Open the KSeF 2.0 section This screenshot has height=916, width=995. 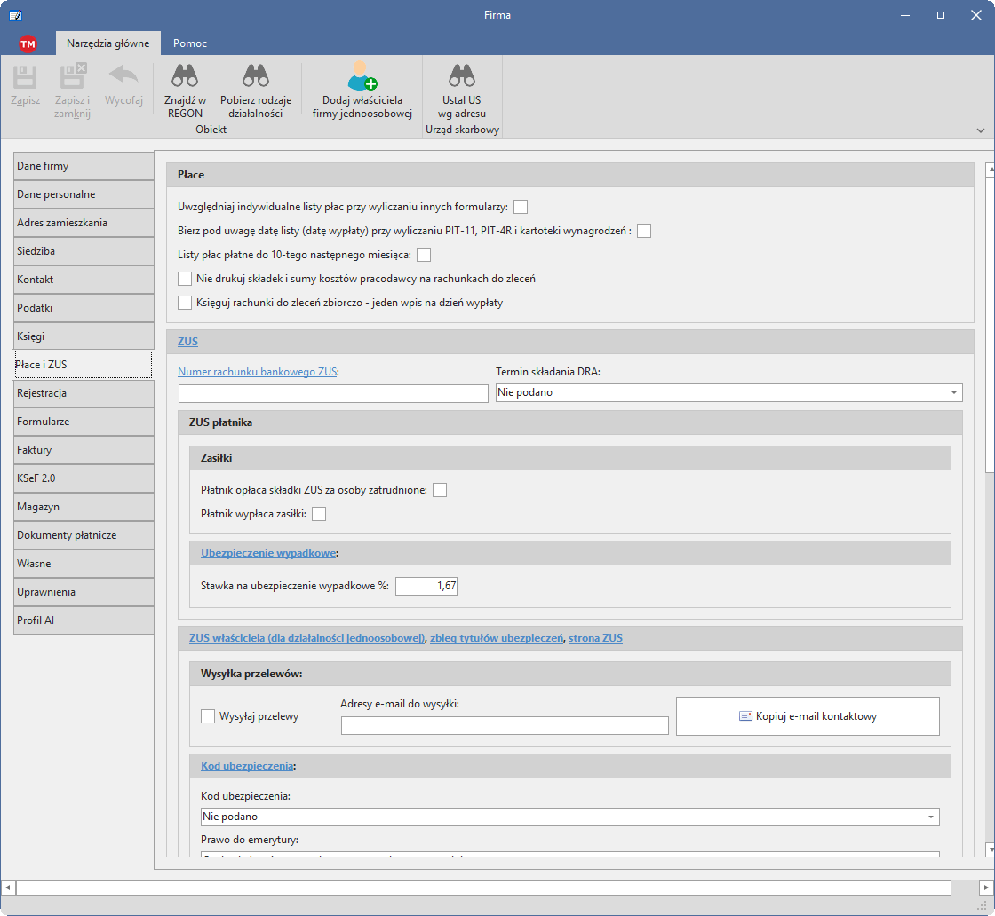click(84, 478)
